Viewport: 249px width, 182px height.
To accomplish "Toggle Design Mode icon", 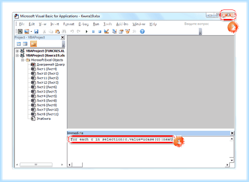I will (106, 32).
